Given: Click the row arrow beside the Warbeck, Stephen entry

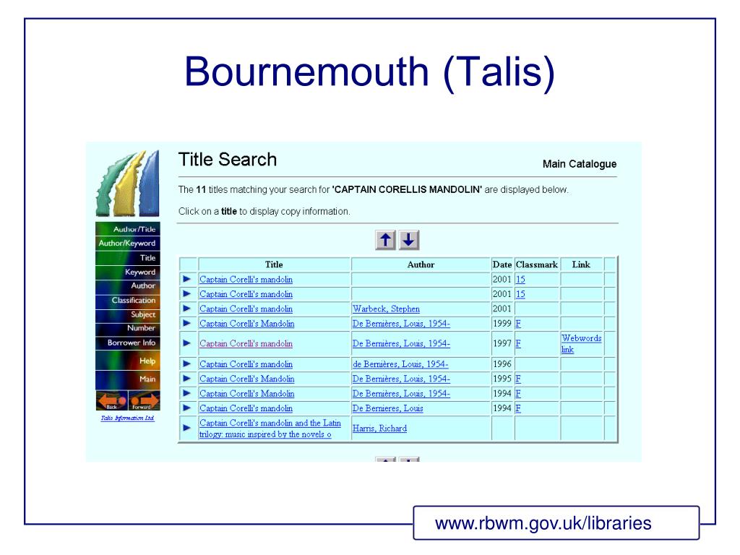Looking at the screenshot, I should (x=187, y=309).
